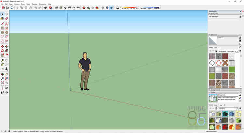Select the Line pencil tool

point(2,24)
